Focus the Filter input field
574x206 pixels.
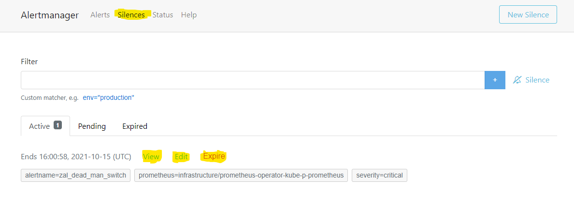point(252,80)
